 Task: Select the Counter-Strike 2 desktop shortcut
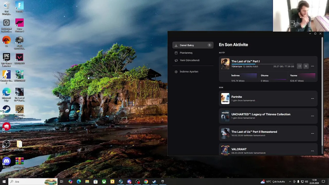point(6,77)
